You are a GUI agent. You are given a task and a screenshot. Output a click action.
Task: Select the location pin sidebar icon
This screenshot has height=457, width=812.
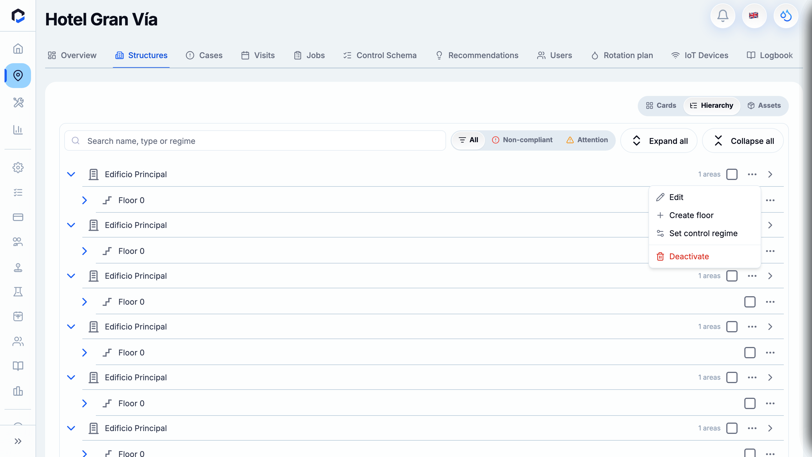coord(18,75)
